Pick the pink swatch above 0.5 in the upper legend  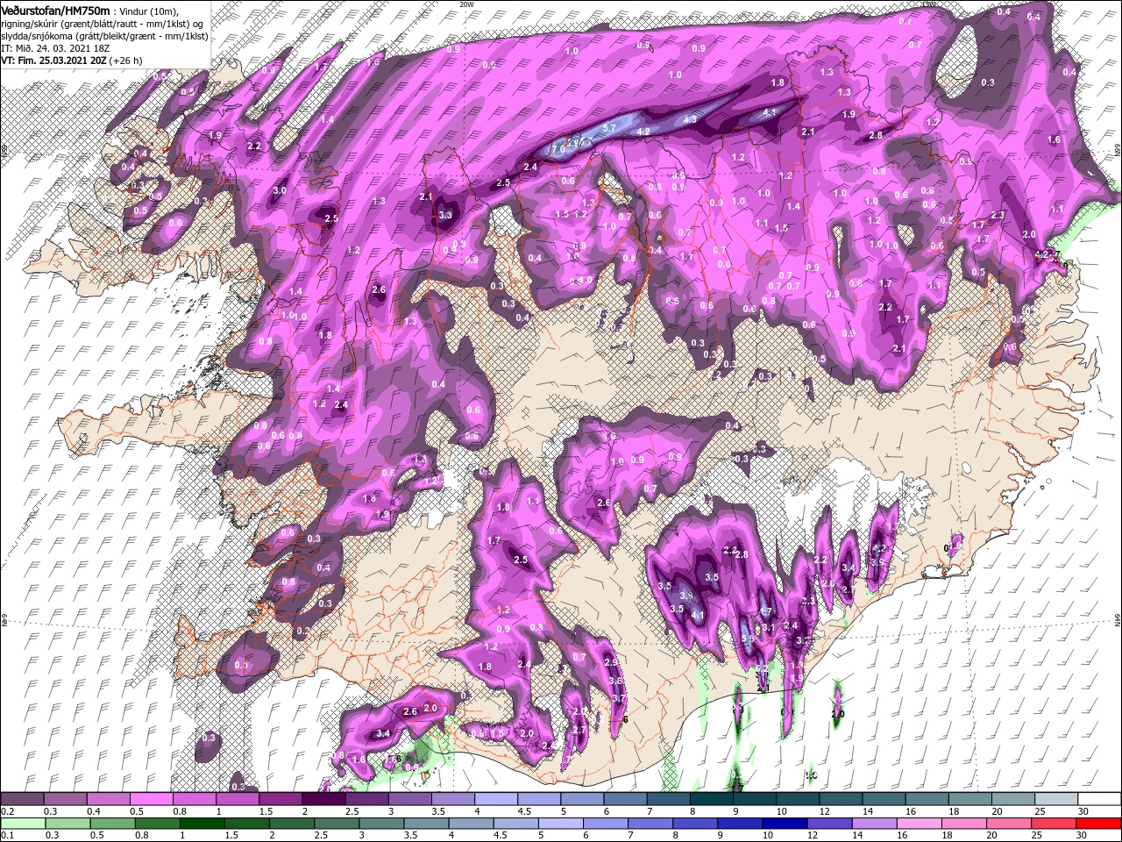152,799
